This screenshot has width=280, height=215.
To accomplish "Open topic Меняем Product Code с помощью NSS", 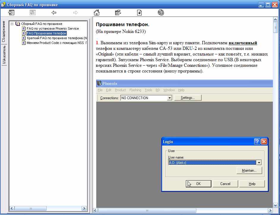I will point(57,43).
